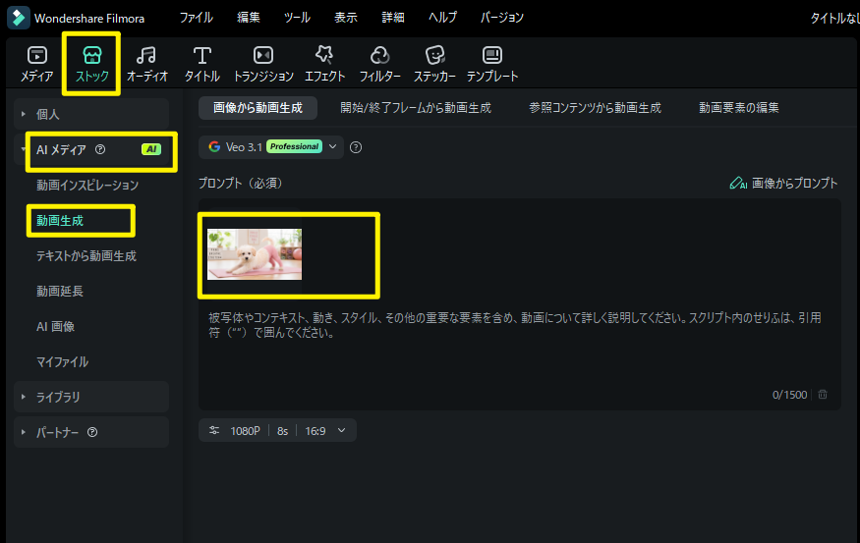Select テキストから動画生成 in sidebar
Screen dimensions: 860x543
[x=86, y=256]
